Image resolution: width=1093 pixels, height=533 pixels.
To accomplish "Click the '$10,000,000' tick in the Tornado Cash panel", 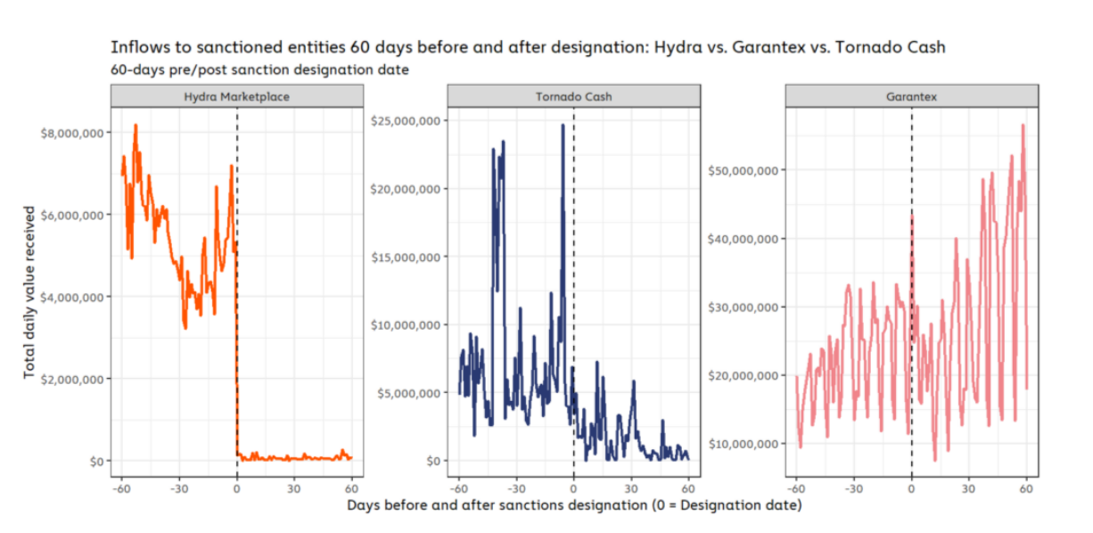I will point(407,325).
